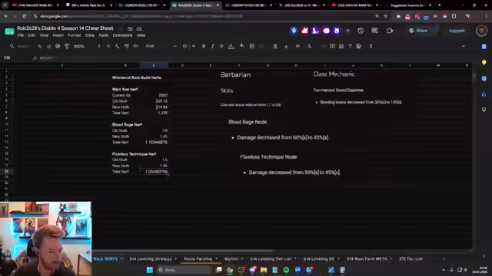
Task: Switch to Roots Farming sheet tab
Action: 198,259
